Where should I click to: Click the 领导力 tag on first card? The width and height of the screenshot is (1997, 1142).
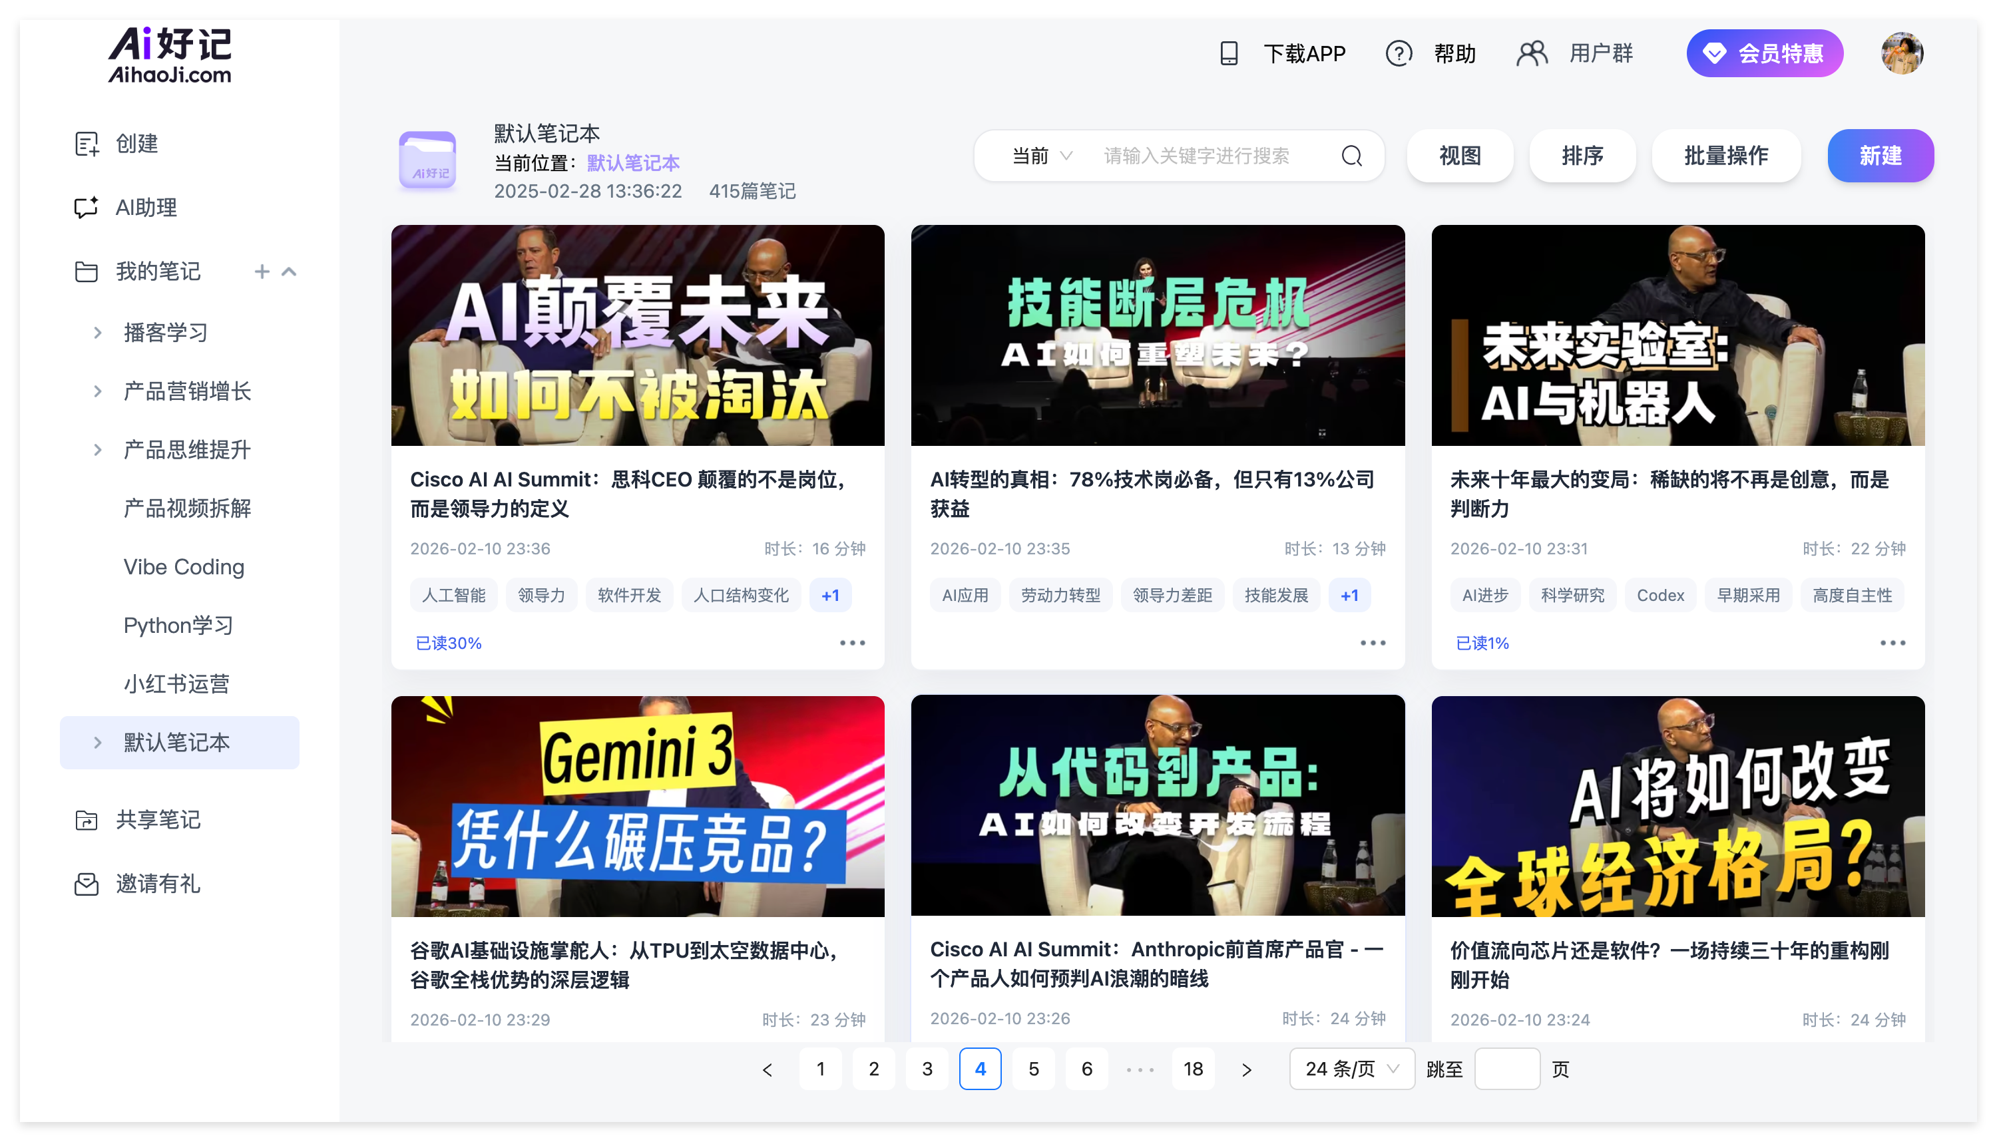click(x=541, y=596)
